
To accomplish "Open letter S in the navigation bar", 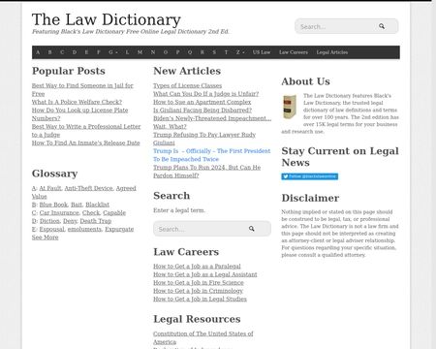I will coord(214,52).
